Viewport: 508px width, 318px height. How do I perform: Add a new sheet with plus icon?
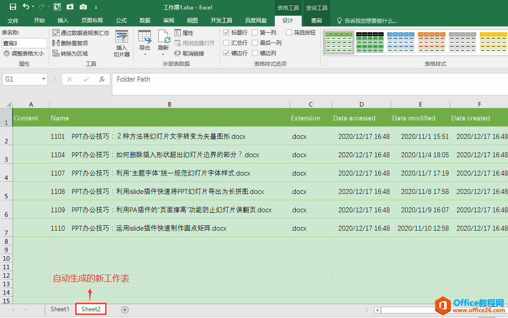(125, 309)
